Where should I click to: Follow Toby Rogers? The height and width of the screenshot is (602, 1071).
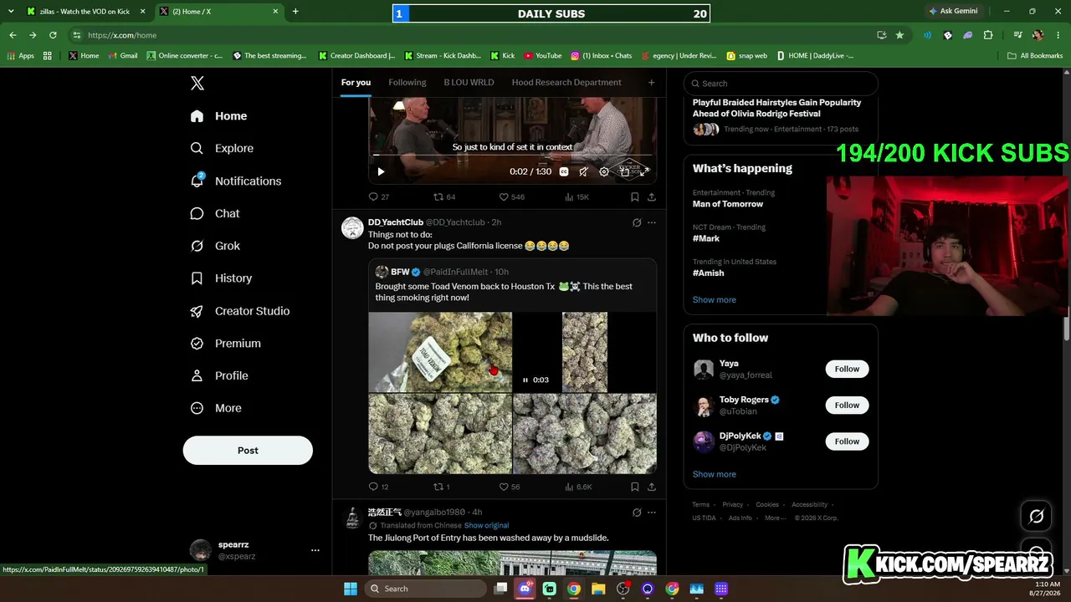[x=847, y=405]
